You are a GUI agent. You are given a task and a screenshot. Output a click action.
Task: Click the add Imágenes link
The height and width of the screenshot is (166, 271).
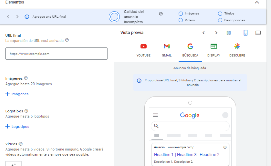click(17, 94)
